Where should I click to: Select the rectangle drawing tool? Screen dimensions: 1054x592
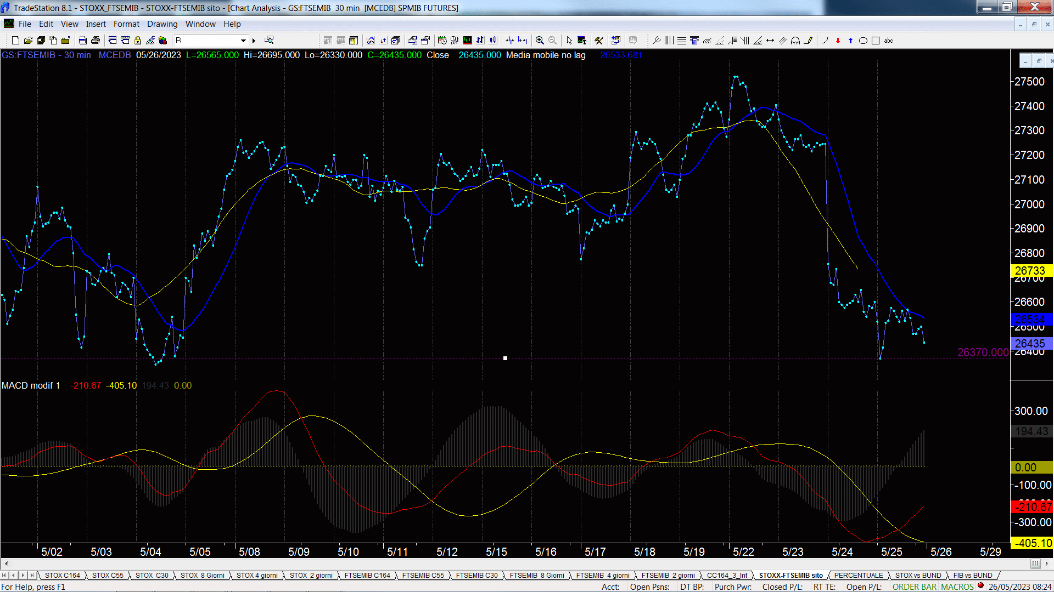[x=876, y=41]
